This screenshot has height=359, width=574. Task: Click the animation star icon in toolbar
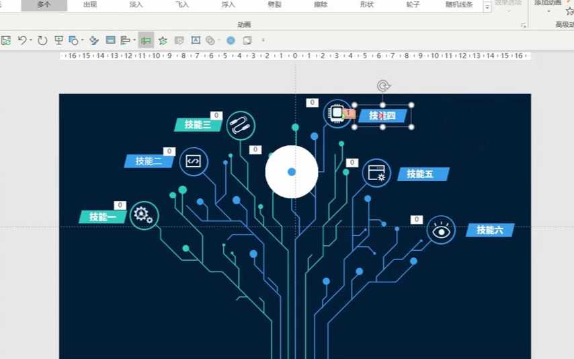163,40
